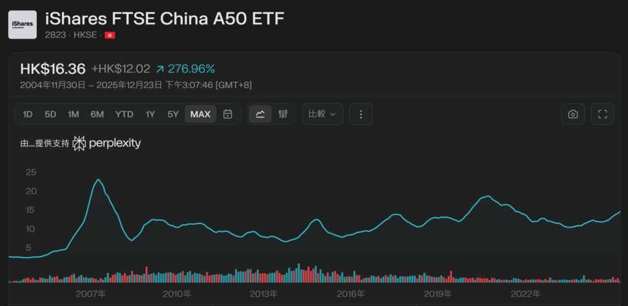Open the custom date range calendar
The image size is (628, 306).
coord(228,114)
